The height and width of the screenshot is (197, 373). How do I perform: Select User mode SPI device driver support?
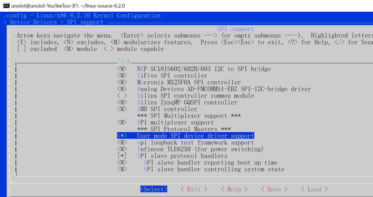click(196, 136)
